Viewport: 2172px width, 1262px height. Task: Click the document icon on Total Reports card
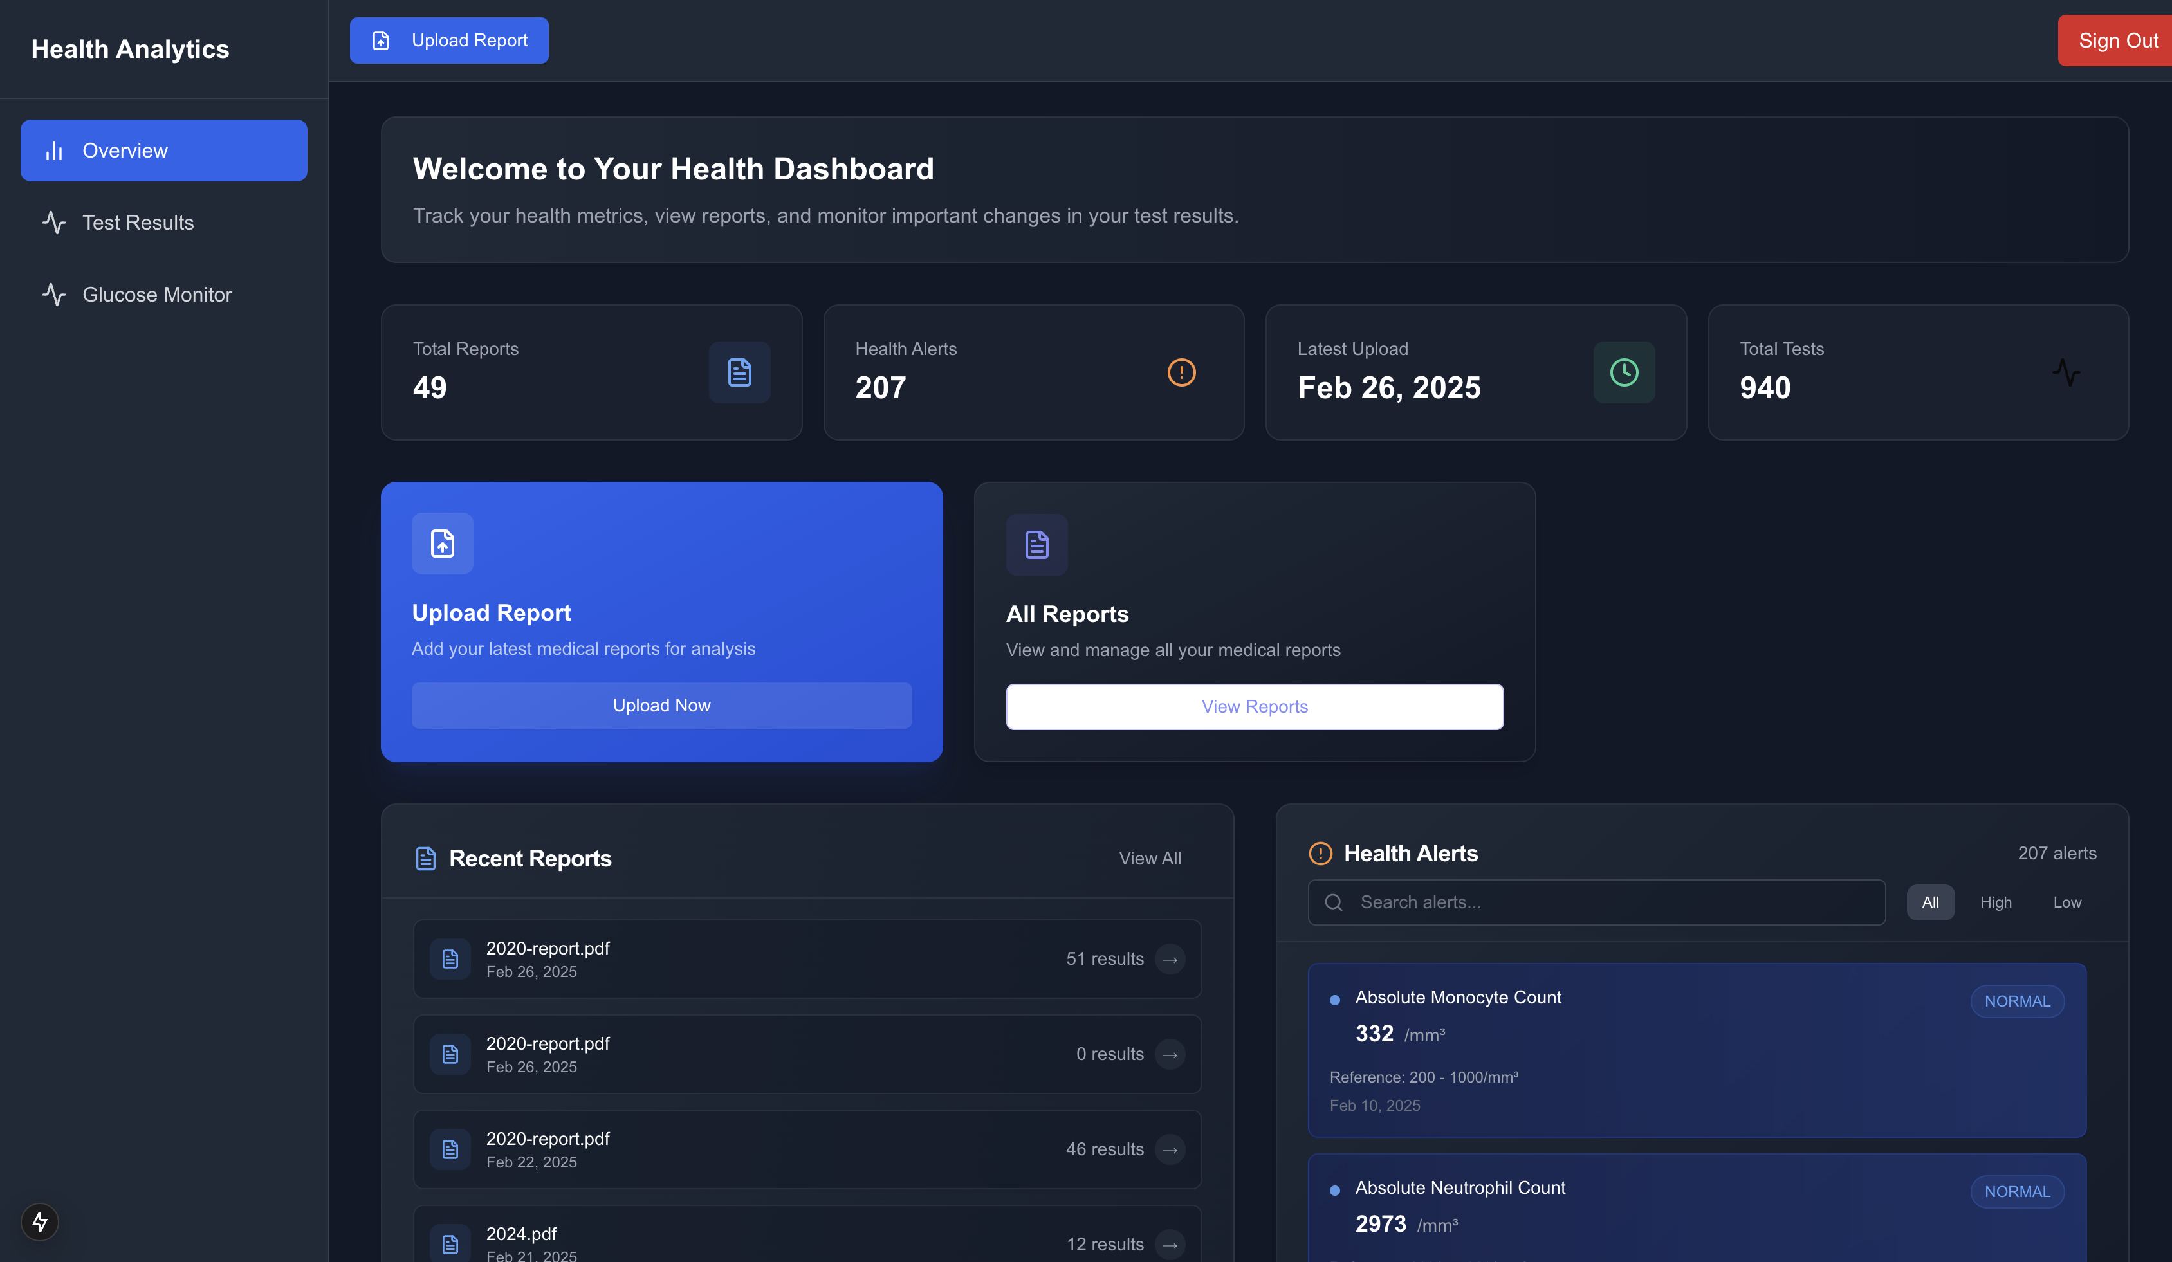pyautogui.click(x=739, y=372)
